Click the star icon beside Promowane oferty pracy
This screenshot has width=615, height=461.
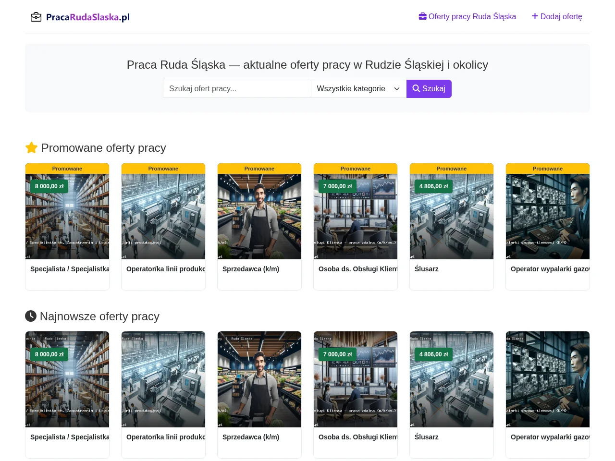(x=31, y=147)
